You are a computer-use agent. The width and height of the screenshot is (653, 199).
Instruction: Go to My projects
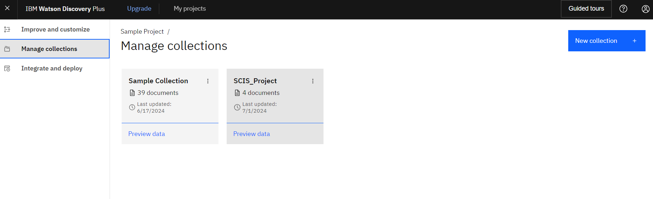(x=190, y=8)
